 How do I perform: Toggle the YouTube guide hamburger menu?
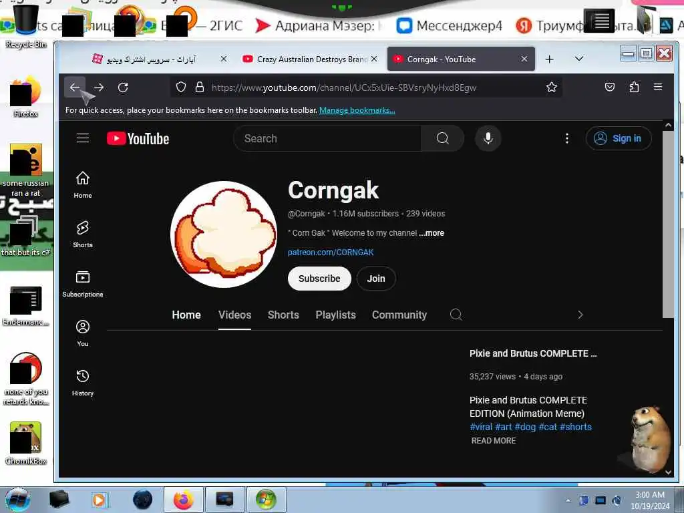pos(83,138)
